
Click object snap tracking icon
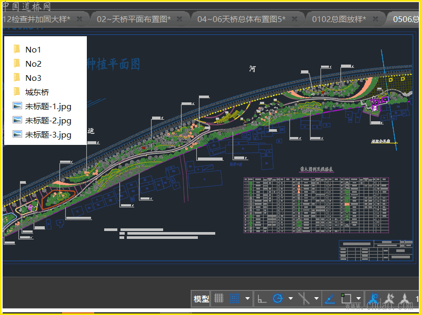click(x=304, y=299)
